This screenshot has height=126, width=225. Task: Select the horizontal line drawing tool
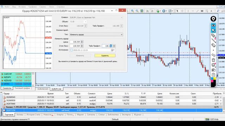click(193, 11)
